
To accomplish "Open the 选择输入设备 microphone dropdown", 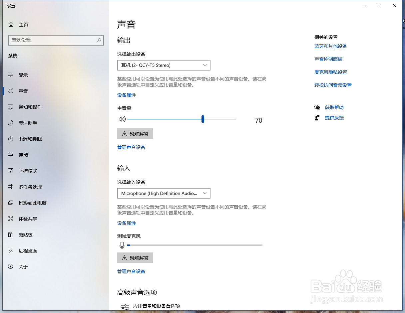I will pyautogui.click(x=164, y=193).
